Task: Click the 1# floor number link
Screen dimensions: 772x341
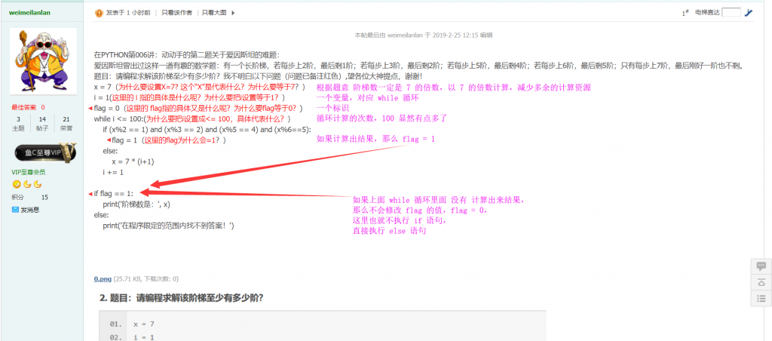Action: coord(685,14)
